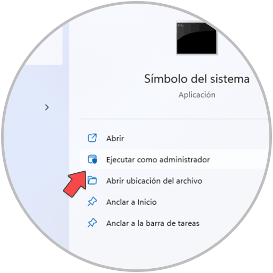Click the divider line under Aplicación
Screen dimensions: 273x273
pyautogui.click(x=174, y=119)
